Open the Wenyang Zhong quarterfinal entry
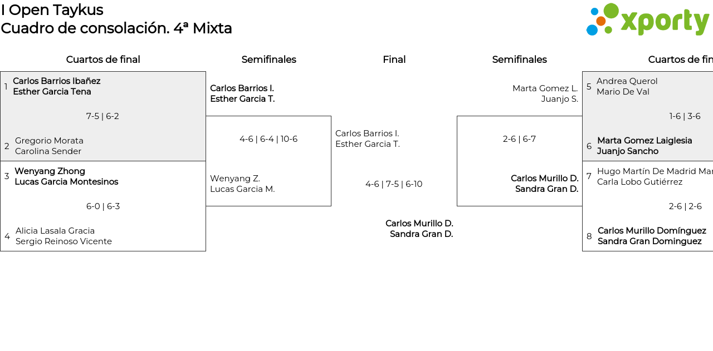The image size is (713, 351). click(66, 176)
